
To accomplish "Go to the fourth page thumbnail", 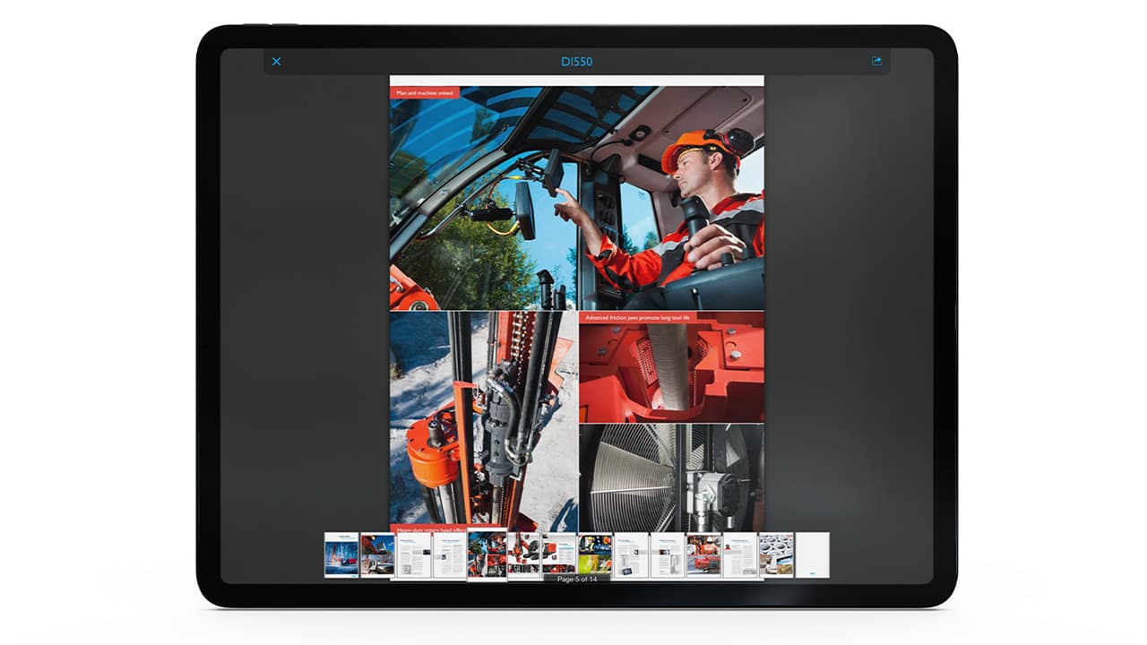I will (x=449, y=555).
